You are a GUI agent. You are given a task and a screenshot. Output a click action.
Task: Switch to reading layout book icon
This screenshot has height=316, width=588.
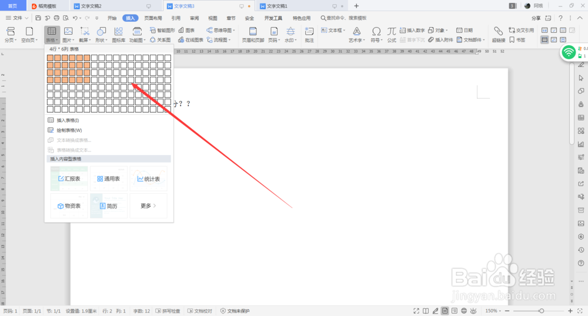tap(426, 311)
